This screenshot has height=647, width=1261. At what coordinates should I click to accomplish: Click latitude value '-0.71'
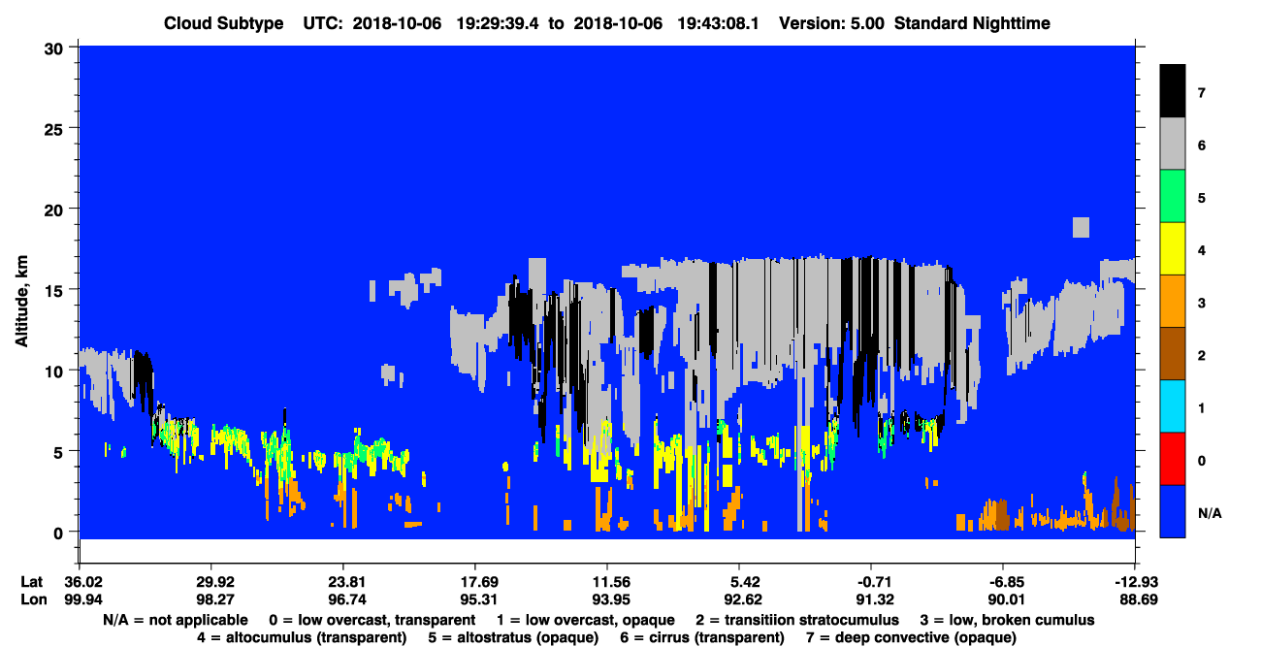pos(871,582)
